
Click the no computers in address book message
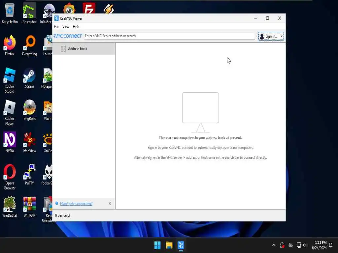coord(200,138)
